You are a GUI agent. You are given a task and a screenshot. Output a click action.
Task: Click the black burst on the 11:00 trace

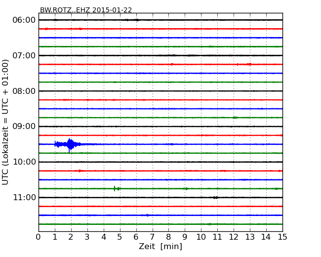pyautogui.click(x=215, y=198)
